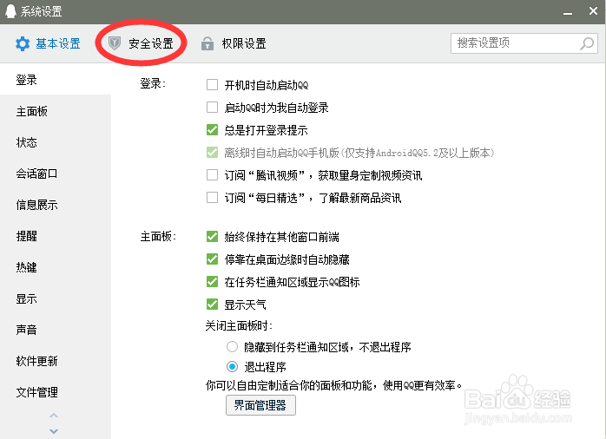
Task: Minimize the 系统设置 window
Action: coord(567,11)
